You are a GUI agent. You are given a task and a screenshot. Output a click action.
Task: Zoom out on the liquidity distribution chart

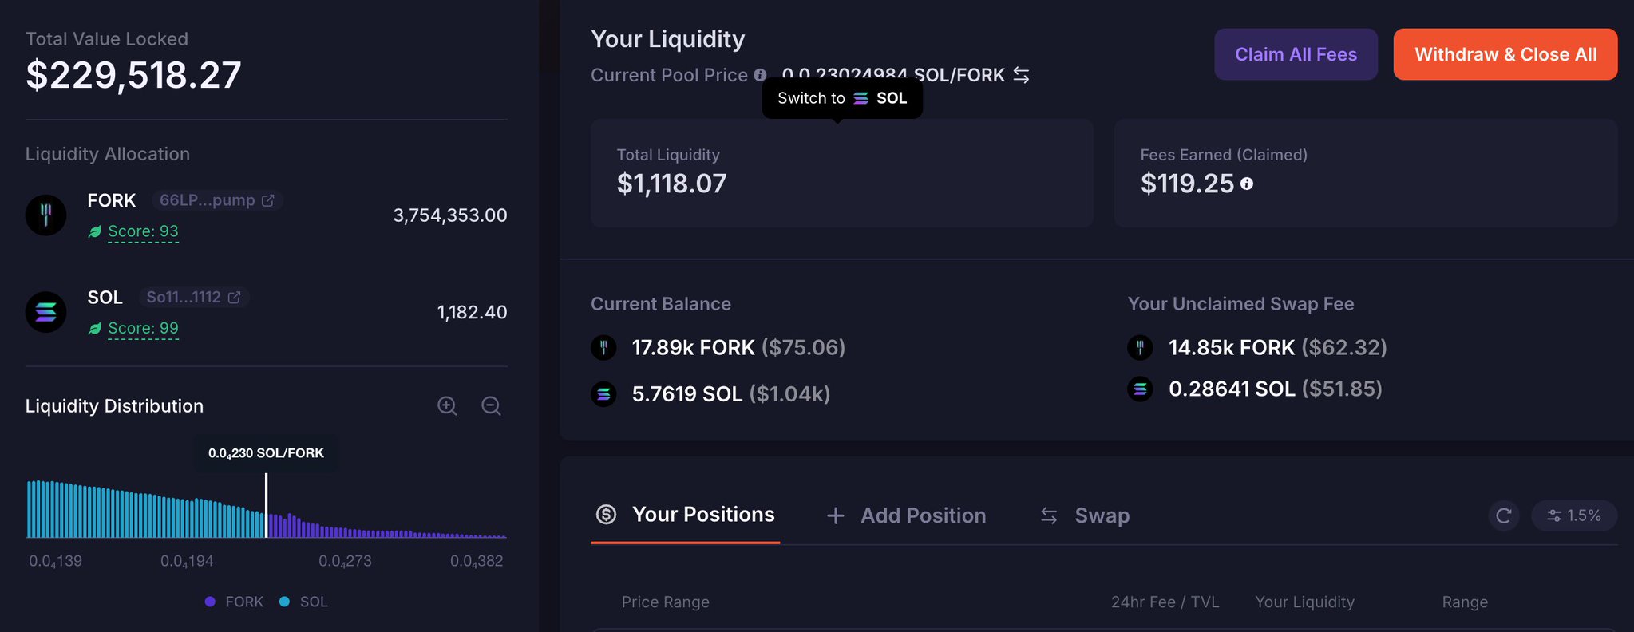pyautogui.click(x=491, y=406)
